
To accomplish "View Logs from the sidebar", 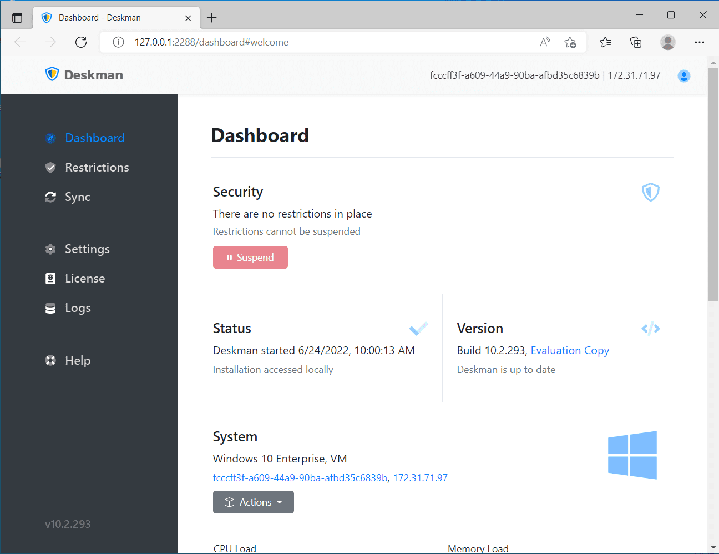I will tap(78, 308).
